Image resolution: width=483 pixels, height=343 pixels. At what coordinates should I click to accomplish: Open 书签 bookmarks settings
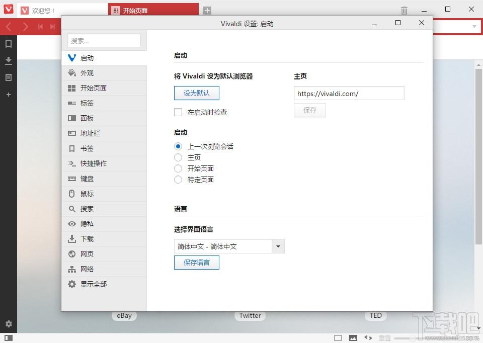click(x=104, y=148)
